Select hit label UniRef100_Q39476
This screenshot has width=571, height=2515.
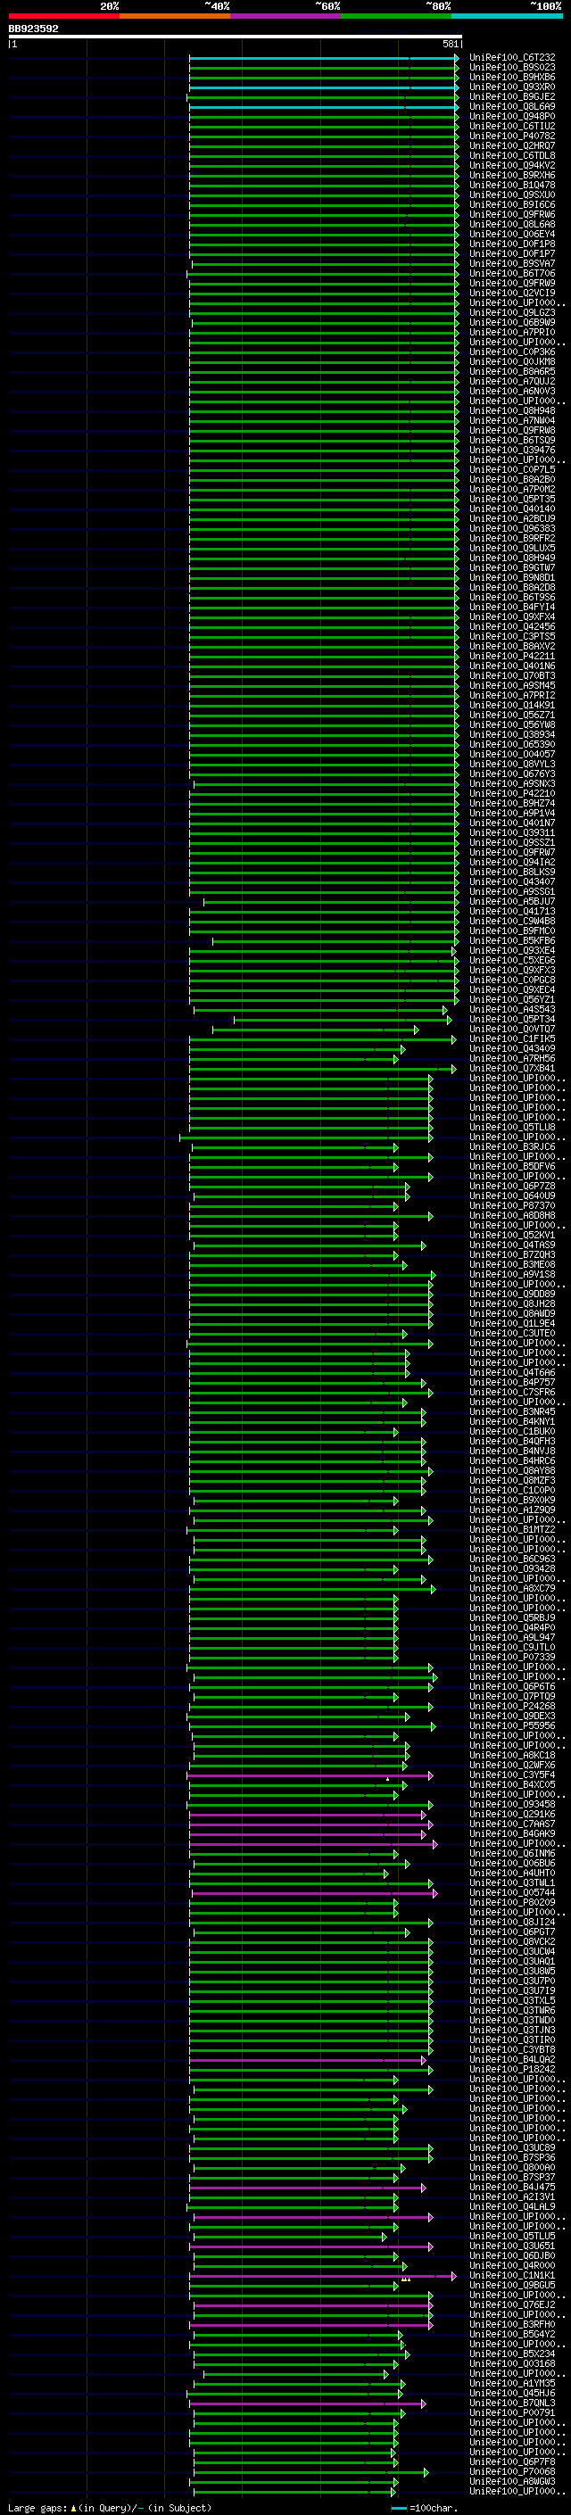pyautogui.click(x=512, y=450)
